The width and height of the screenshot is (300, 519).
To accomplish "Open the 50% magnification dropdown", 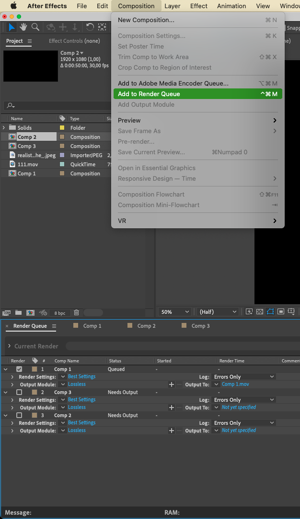I will pyautogui.click(x=175, y=312).
